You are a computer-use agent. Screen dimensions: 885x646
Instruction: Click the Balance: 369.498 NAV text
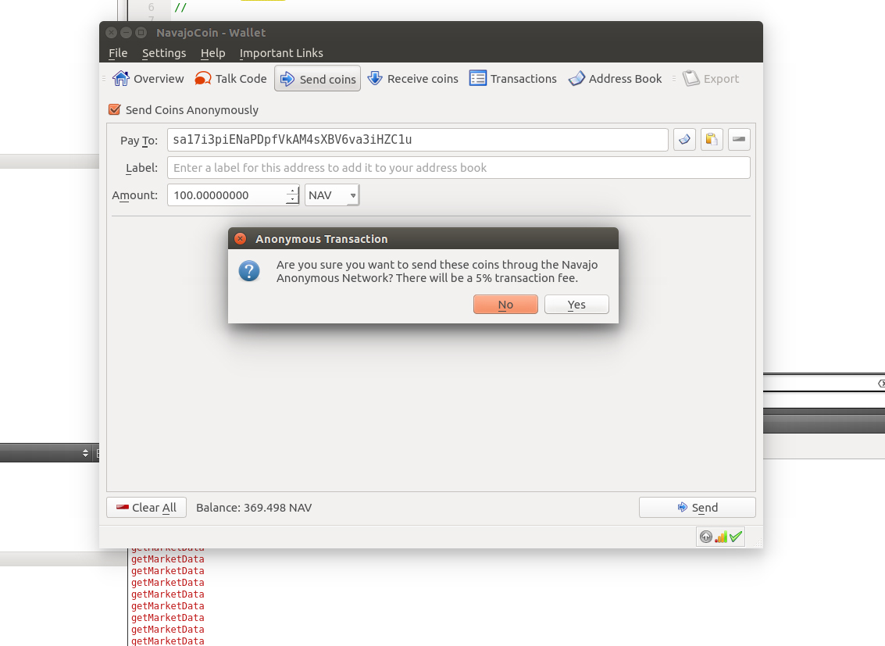(254, 508)
